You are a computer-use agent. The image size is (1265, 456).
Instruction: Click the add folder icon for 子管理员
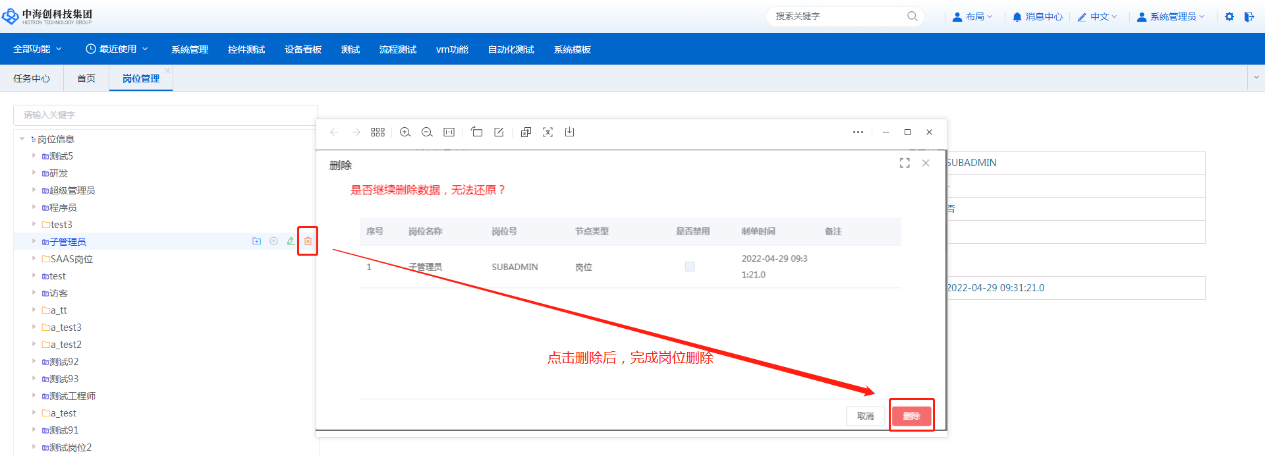pos(257,241)
